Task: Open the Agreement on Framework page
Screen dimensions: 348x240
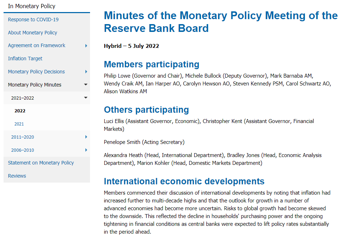Action: [37, 45]
